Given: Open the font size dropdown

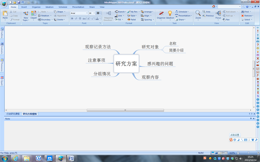Looking at the screenshot, I should point(94,13).
